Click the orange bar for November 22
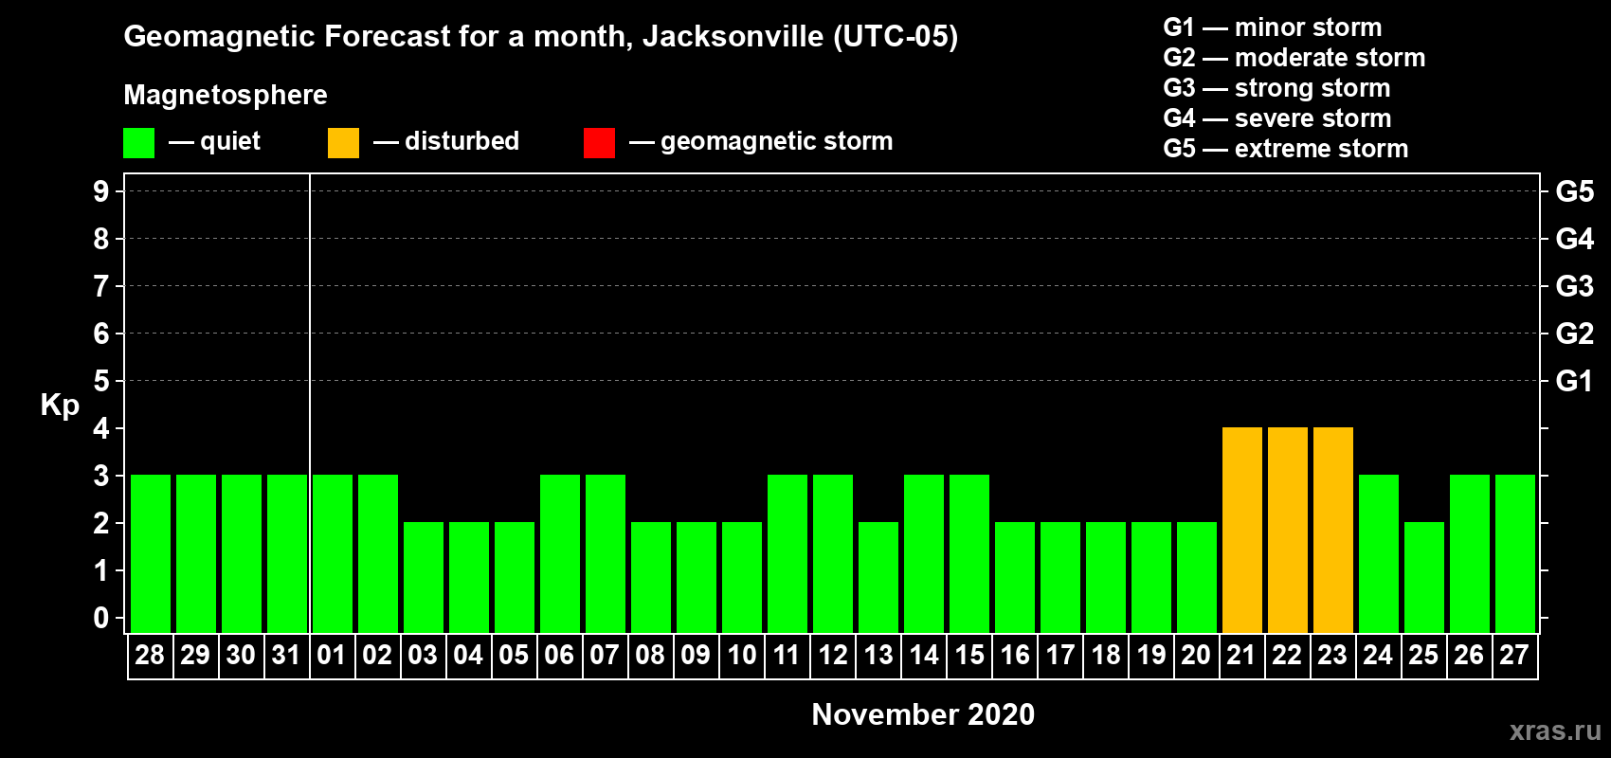1611x758 pixels. (1288, 530)
